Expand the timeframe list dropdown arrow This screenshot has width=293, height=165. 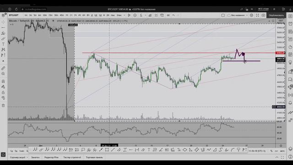tap(125, 15)
